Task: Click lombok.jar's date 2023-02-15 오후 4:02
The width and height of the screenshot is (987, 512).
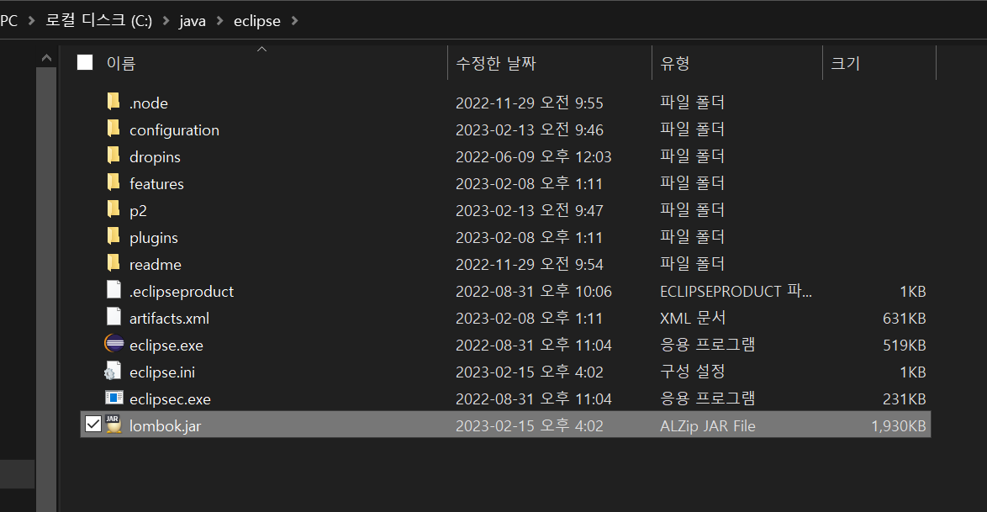Action: pos(530,425)
